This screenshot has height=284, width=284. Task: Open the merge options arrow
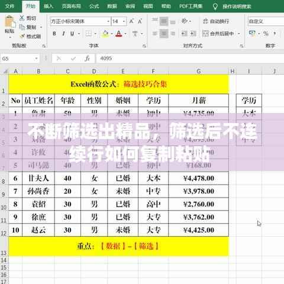point(239,34)
